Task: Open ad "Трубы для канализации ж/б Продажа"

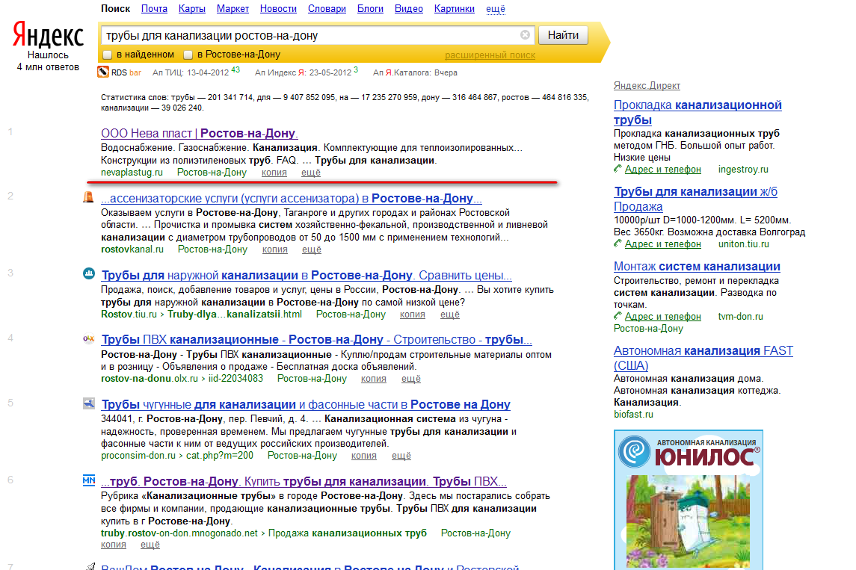Action: (x=695, y=199)
